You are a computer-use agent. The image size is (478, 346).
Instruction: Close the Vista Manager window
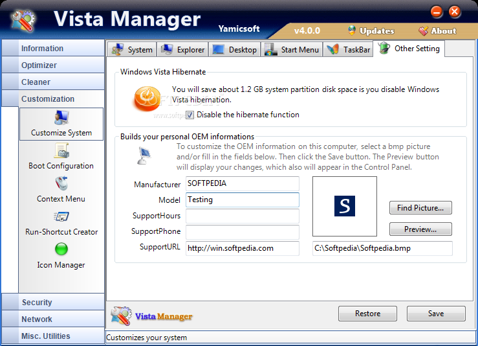[454, 12]
